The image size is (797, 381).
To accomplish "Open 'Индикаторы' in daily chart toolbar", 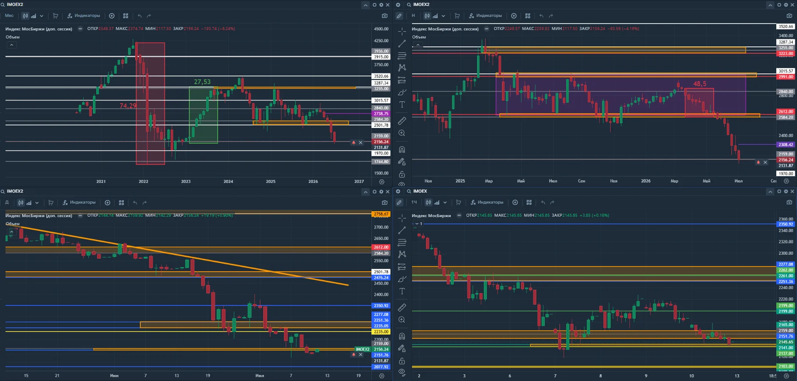I will point(79,202).
